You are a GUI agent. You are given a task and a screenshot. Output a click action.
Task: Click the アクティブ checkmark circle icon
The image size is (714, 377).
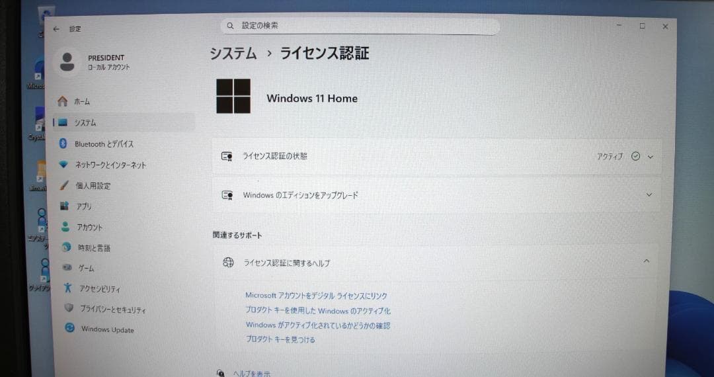point(636,156)
